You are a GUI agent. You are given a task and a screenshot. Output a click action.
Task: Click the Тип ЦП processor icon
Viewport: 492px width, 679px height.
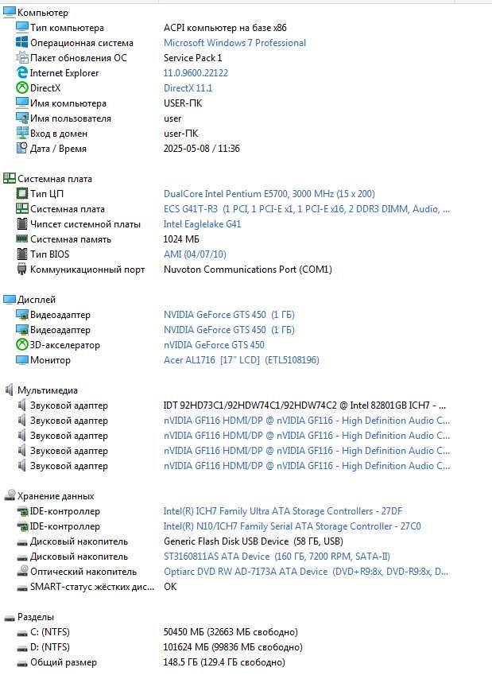point(22,193)
